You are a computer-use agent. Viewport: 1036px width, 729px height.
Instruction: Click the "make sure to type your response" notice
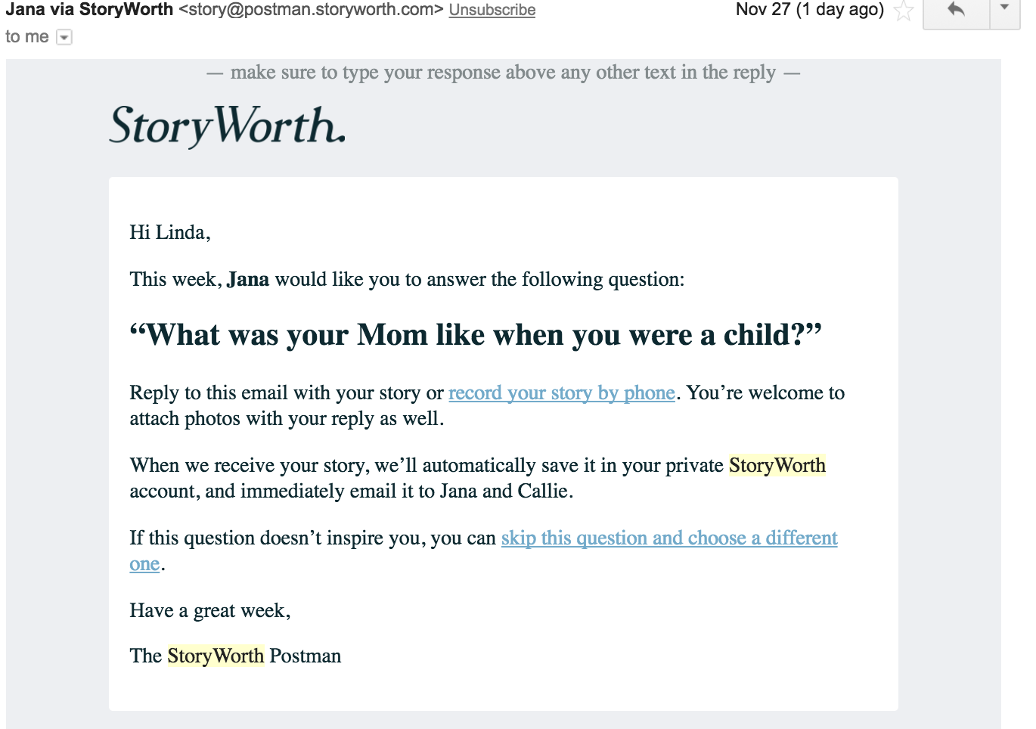503,73
